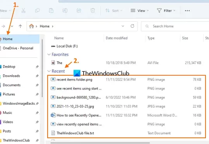
Task: Sort by the Date modified column header
Action: pos(116,38)
